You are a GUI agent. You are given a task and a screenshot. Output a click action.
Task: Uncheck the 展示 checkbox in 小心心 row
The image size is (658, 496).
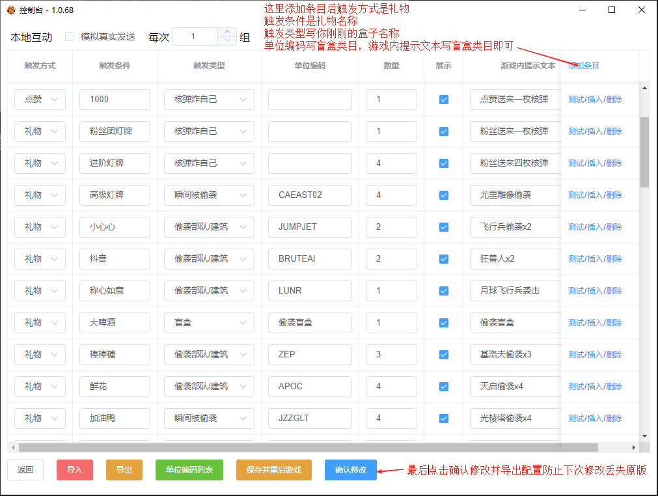click(x=444, y=227)
